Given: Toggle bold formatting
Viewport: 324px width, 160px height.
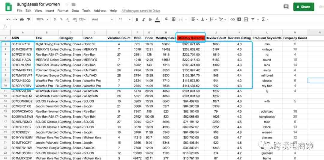Looking at the screenshot, I should (x=137, y=19).
